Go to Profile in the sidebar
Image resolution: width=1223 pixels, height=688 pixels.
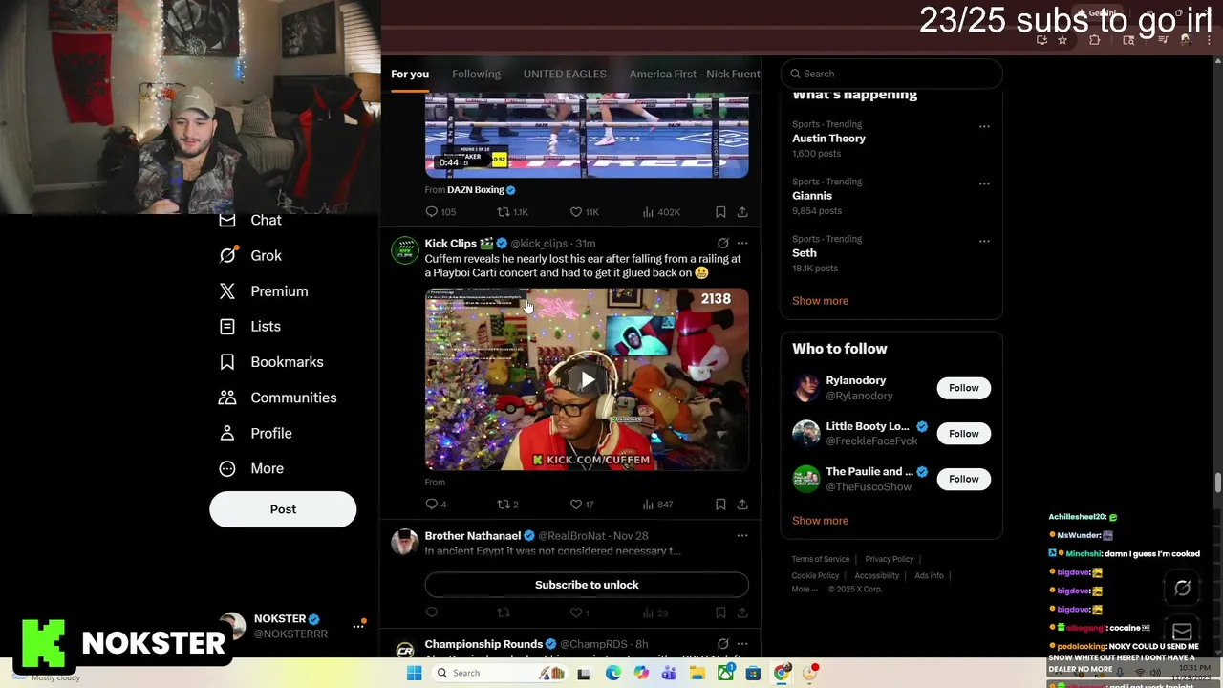(255, 433)
